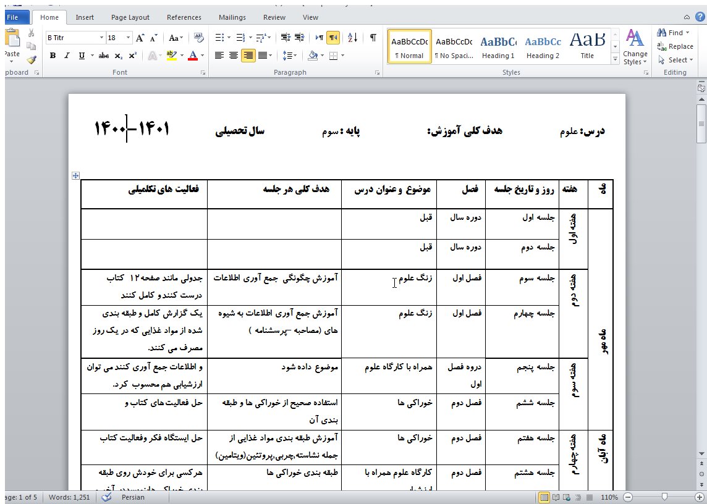Expand the Styles gallery More arrow
Image resolution: width=707 pixels, height=504 pixels.
pos(615,59)
